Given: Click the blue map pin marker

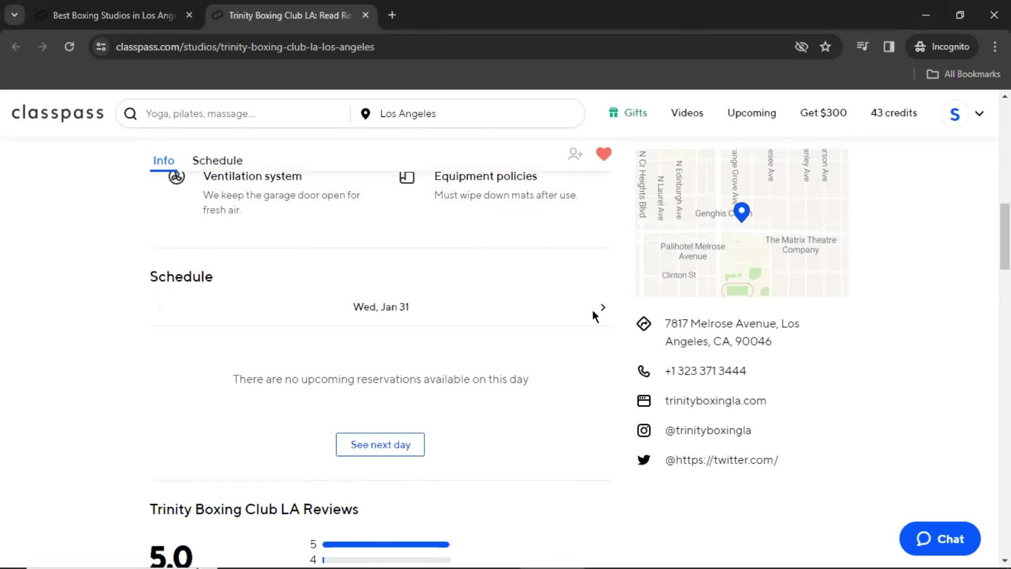Looking at the screenshot, I should point(741,212).
